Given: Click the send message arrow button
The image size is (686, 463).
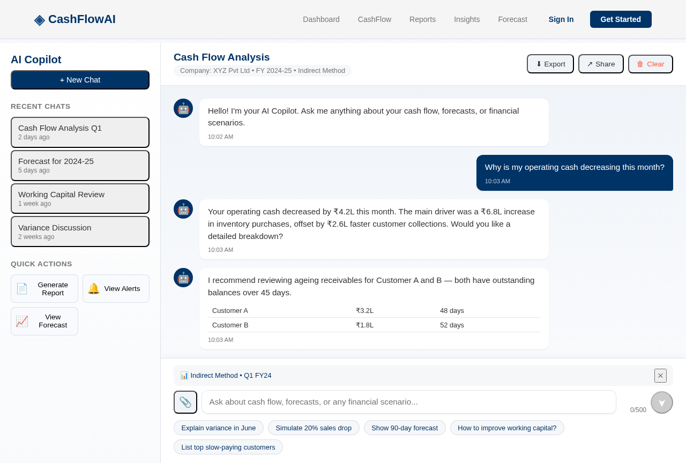Looking at the screenshot, I should pos(662,402).
